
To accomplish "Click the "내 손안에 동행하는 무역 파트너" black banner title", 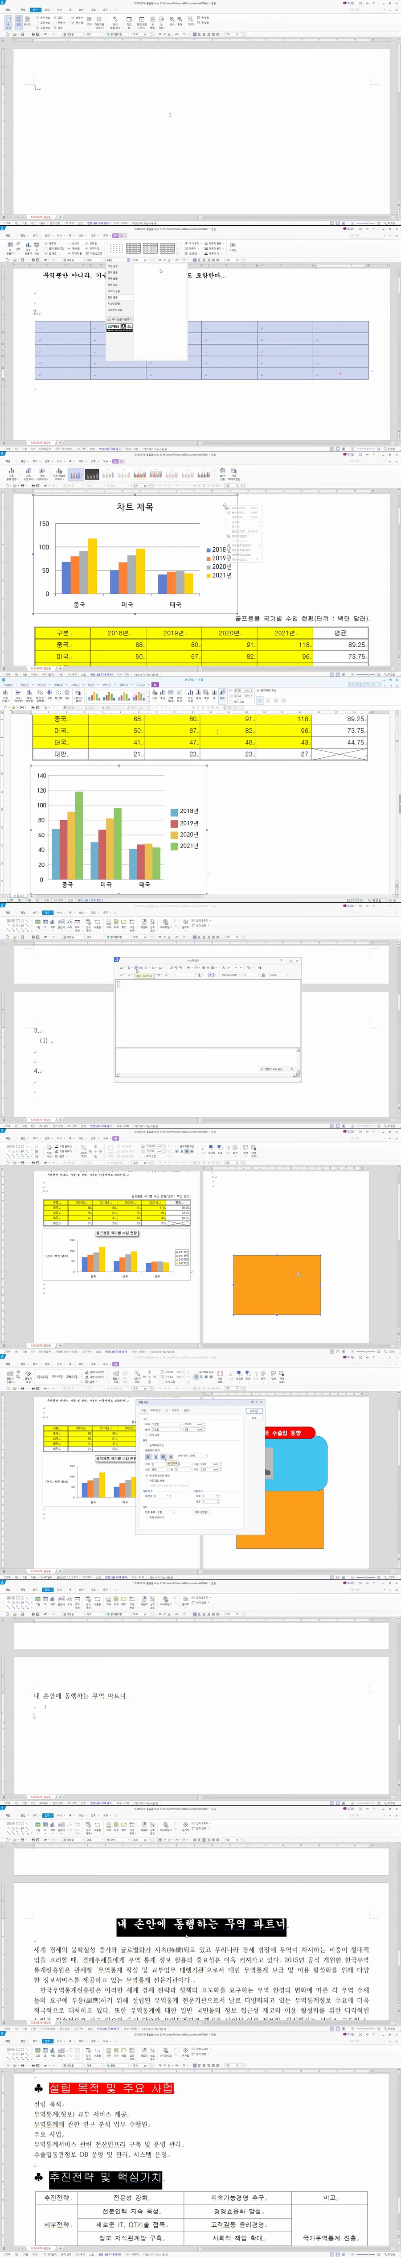I will click(x=201, y=1924).
